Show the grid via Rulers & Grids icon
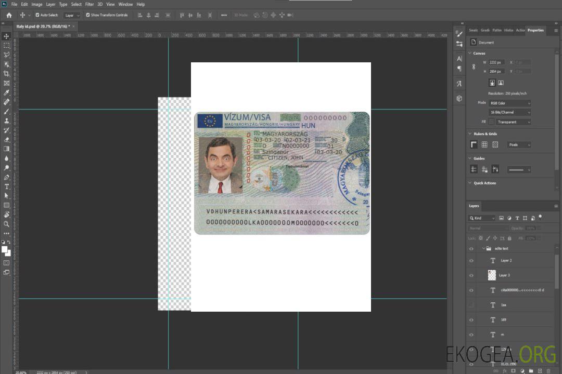Screen dimensions: 562x374 pos(484,144)
